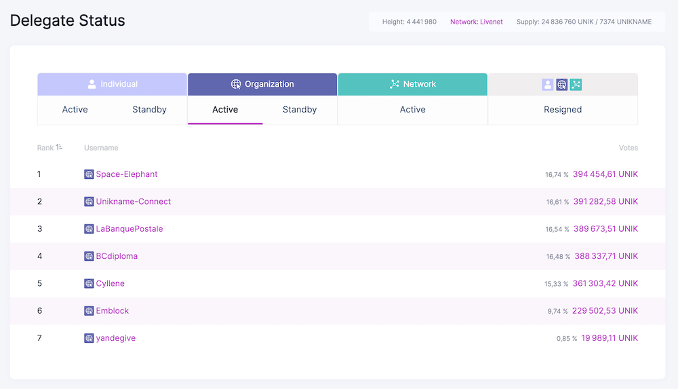678x389 pixels.
Task: Click the organization icon beside Emblock
Action: [x=89, y=311]
